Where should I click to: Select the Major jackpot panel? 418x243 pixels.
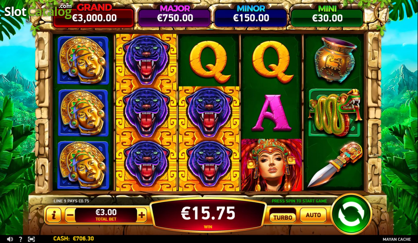(175, 16)
